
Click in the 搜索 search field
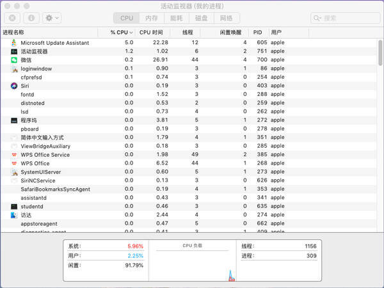point(346,18)
